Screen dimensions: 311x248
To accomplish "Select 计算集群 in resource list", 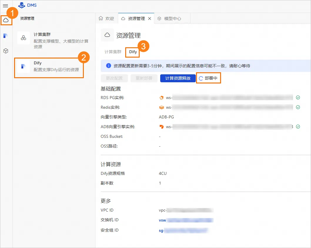I will coord(53,41).
